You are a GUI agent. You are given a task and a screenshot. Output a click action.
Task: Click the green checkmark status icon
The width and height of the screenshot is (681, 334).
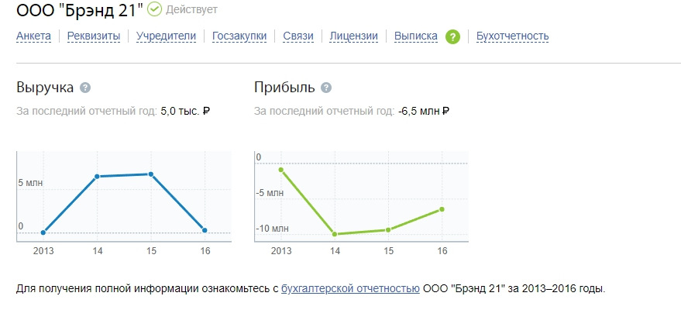pos(154,9)
